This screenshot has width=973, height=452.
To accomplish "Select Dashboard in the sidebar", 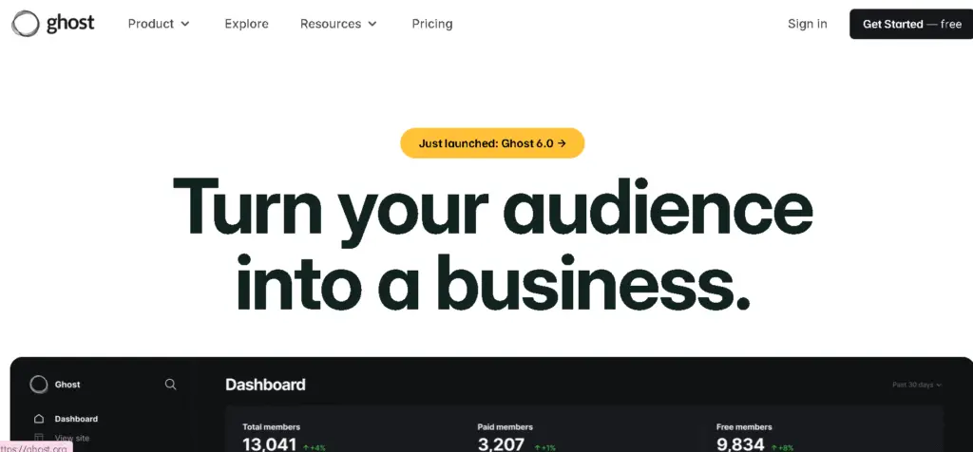I will (x=76, y=419).
